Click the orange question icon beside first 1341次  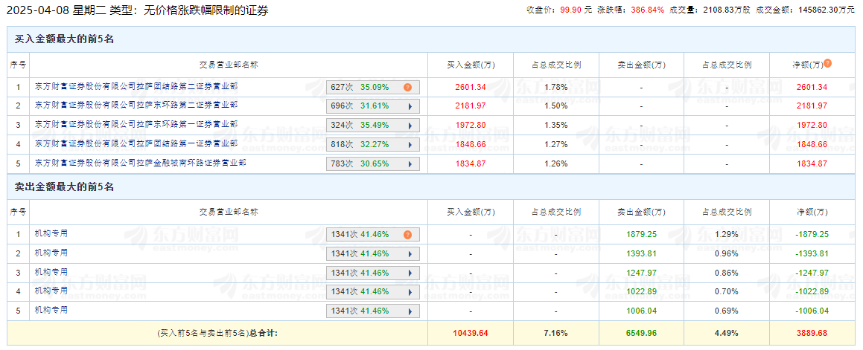(x=407, y=234)
